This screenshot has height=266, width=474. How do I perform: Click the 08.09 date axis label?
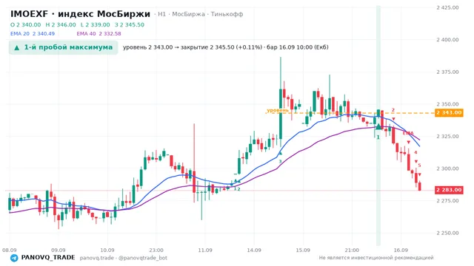(x=10, y=250)
